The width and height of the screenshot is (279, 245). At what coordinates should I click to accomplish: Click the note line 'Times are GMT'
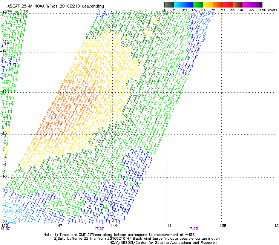[73, 235]
